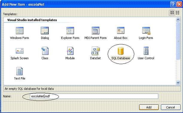The image size is (183, 113).
Task: Click 'Visual Studio installed templates' header
Action: tap(32, 20)
